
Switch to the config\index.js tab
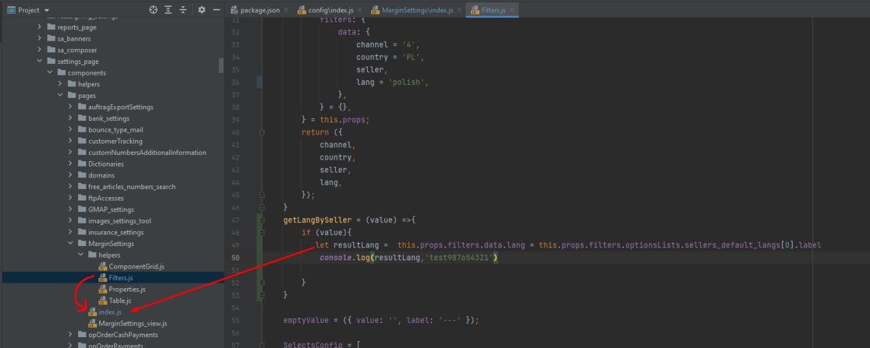pyautogui.click(x=331, y=10)
